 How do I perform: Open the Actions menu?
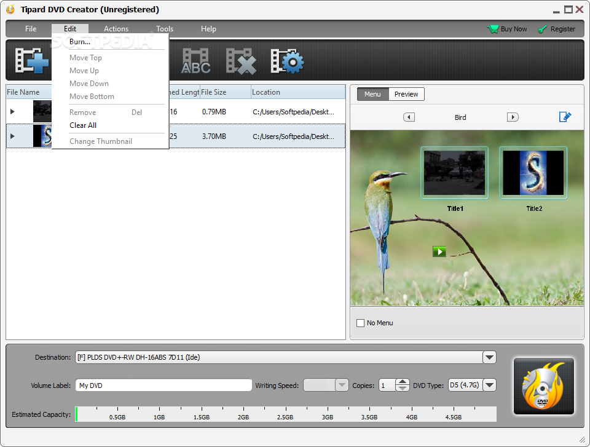116,29
